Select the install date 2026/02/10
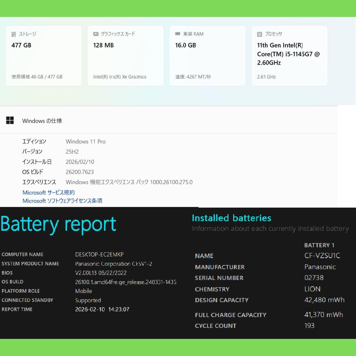 coord(80,162)
